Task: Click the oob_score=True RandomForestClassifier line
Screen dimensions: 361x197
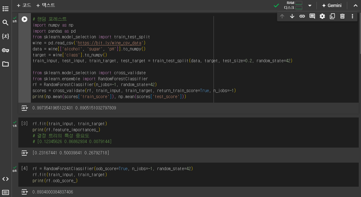Action: (113, 169)
